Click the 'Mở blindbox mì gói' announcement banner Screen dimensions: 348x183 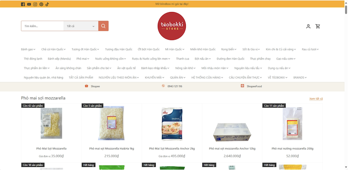pyautogui.click(x=172, y=4)
